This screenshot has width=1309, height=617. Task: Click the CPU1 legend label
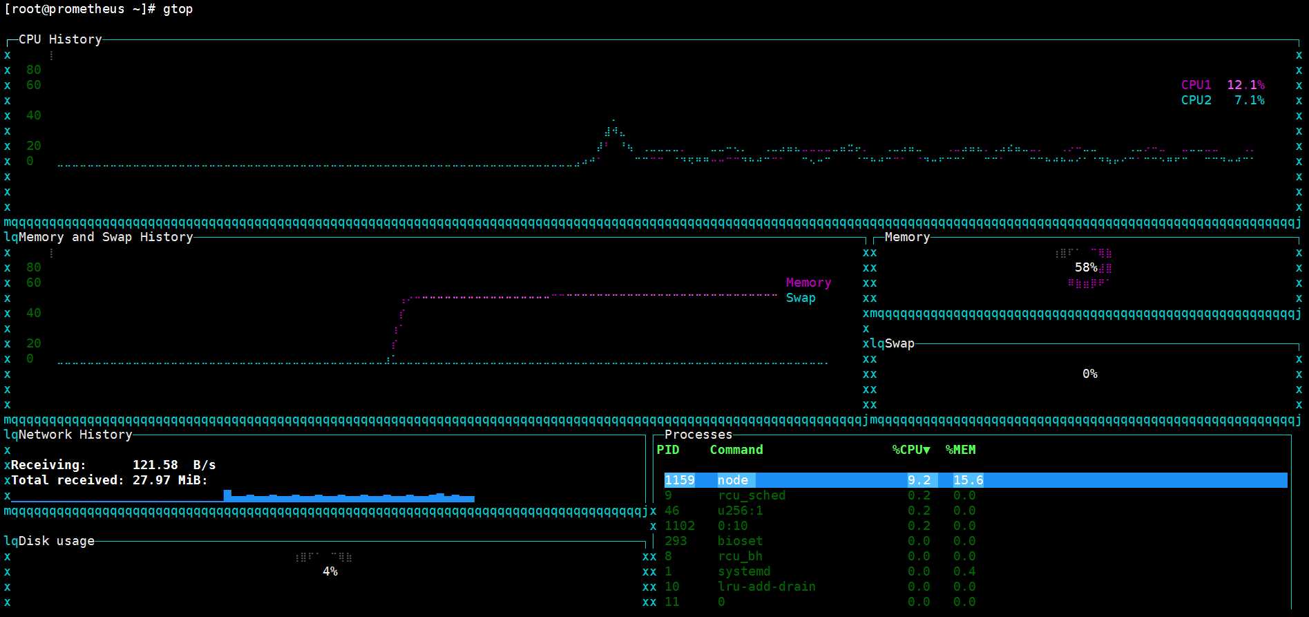1196,85
